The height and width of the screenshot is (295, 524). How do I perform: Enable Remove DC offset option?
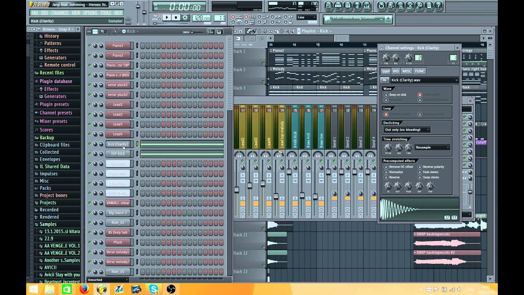coord(386,167)
